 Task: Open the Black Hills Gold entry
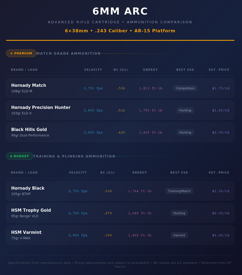click(x=29, y=130)
